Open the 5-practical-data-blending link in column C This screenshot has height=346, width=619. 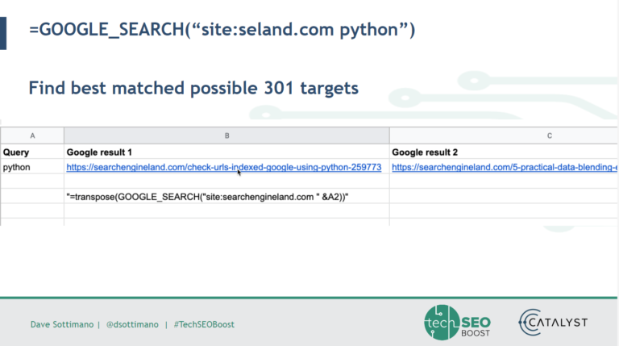[504, 167]
